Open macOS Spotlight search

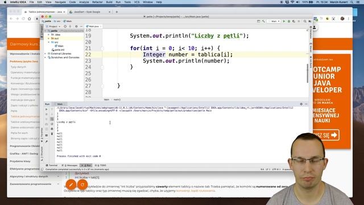pyautogui.click(x=352, y=2)
